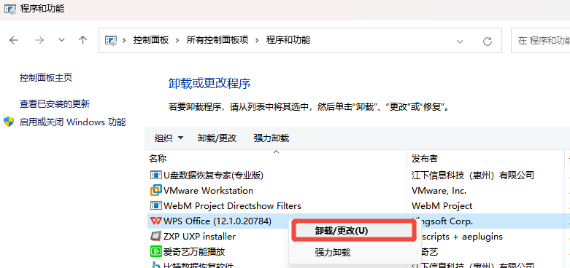Click the back navigation arrow
This screenshot has height=268, width=570.
pos(14,40)
